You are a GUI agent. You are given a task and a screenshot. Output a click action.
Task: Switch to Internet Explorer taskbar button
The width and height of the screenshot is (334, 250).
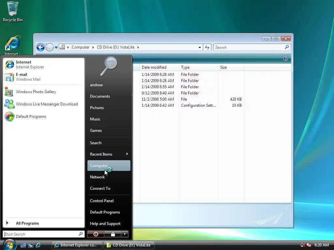coord(77,245)
